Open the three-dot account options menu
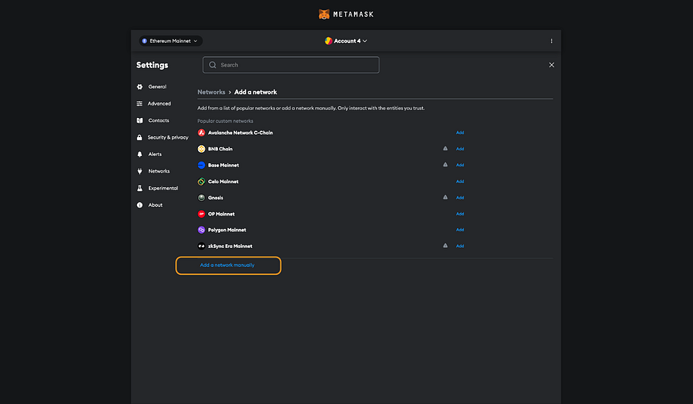The image size is (693, 404). (551, 40)
